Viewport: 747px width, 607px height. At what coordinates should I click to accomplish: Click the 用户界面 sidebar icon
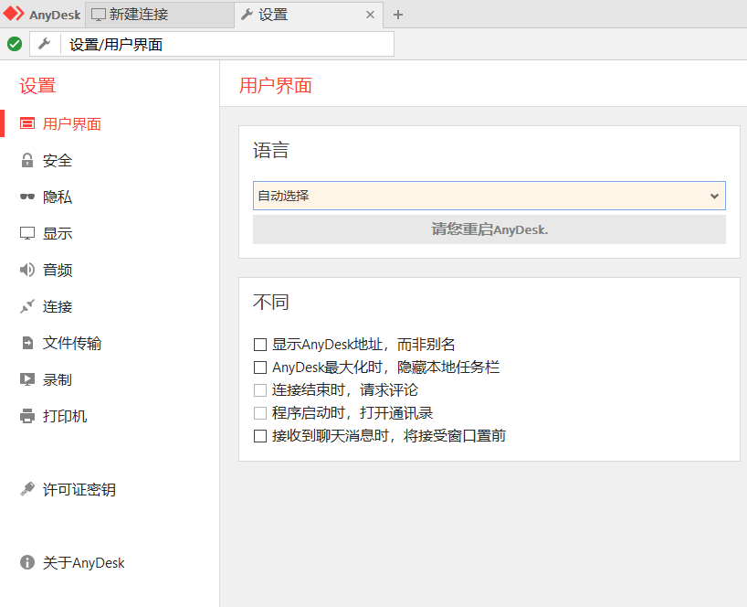[27, 124]
